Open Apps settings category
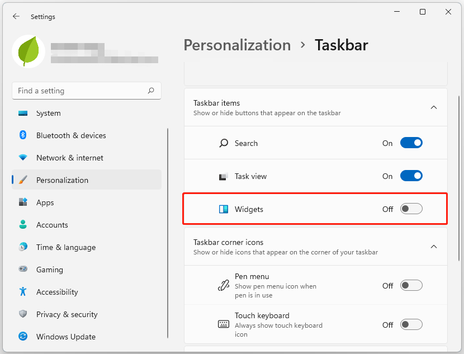The height and width of the screenshot is (354, 464). click(x=87, y=202)
